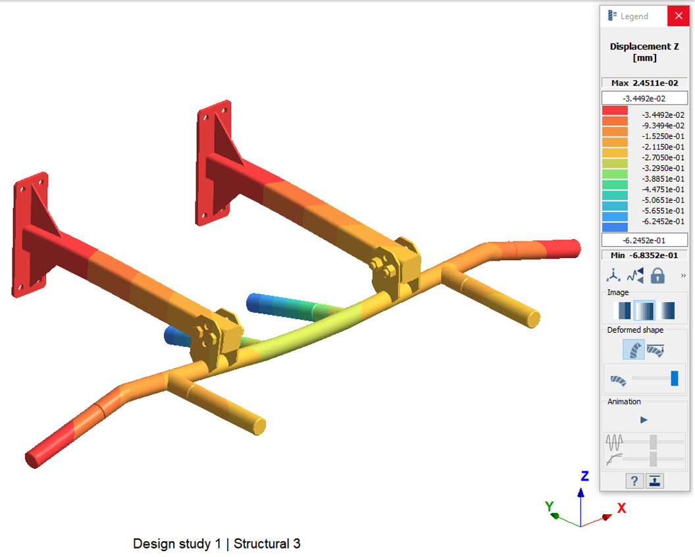Click the collapse legend panel icon

[655, 481]
